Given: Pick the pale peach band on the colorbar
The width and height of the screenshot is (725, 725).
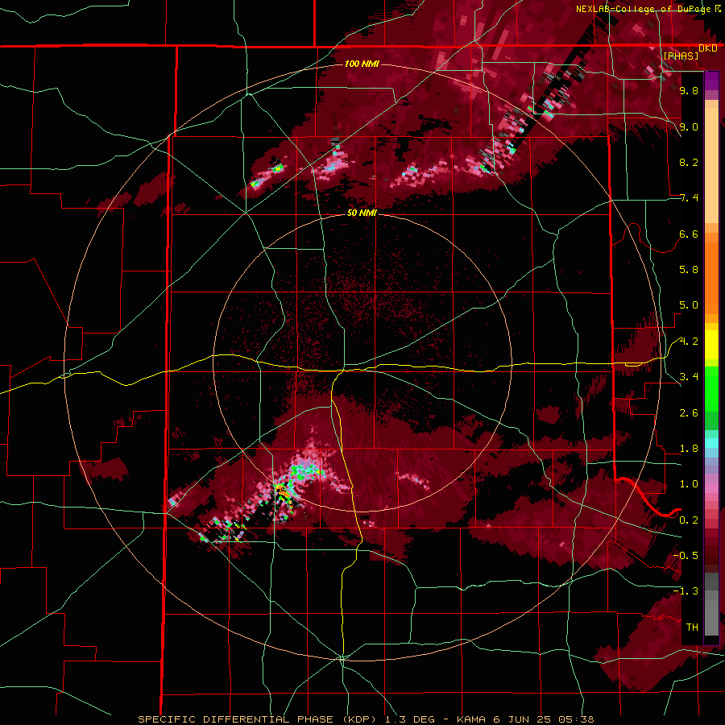Looking at the screenshot, I should (711, 167).
